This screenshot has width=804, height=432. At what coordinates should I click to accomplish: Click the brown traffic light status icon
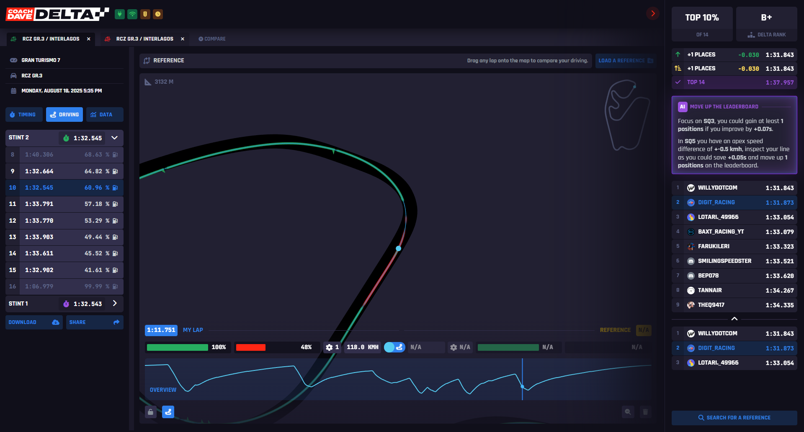(x=145, y=14)
